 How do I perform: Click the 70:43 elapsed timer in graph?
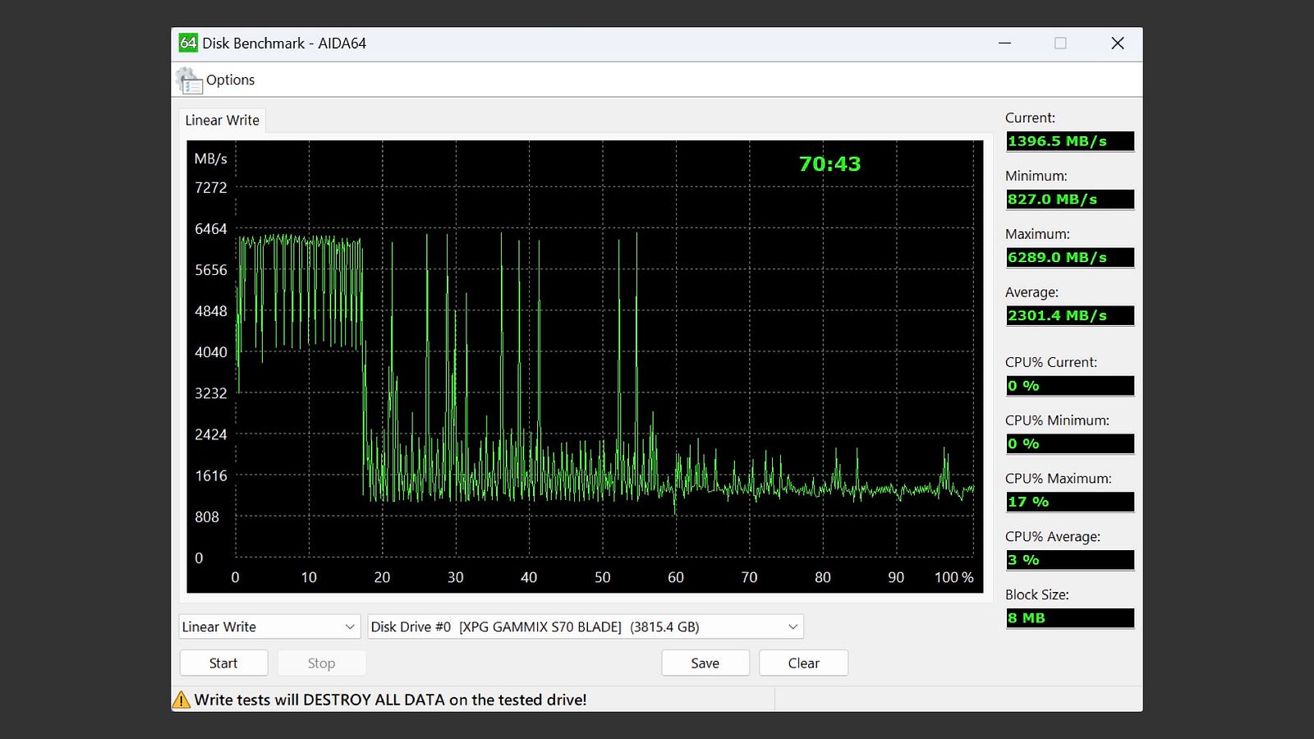point(829,164)
